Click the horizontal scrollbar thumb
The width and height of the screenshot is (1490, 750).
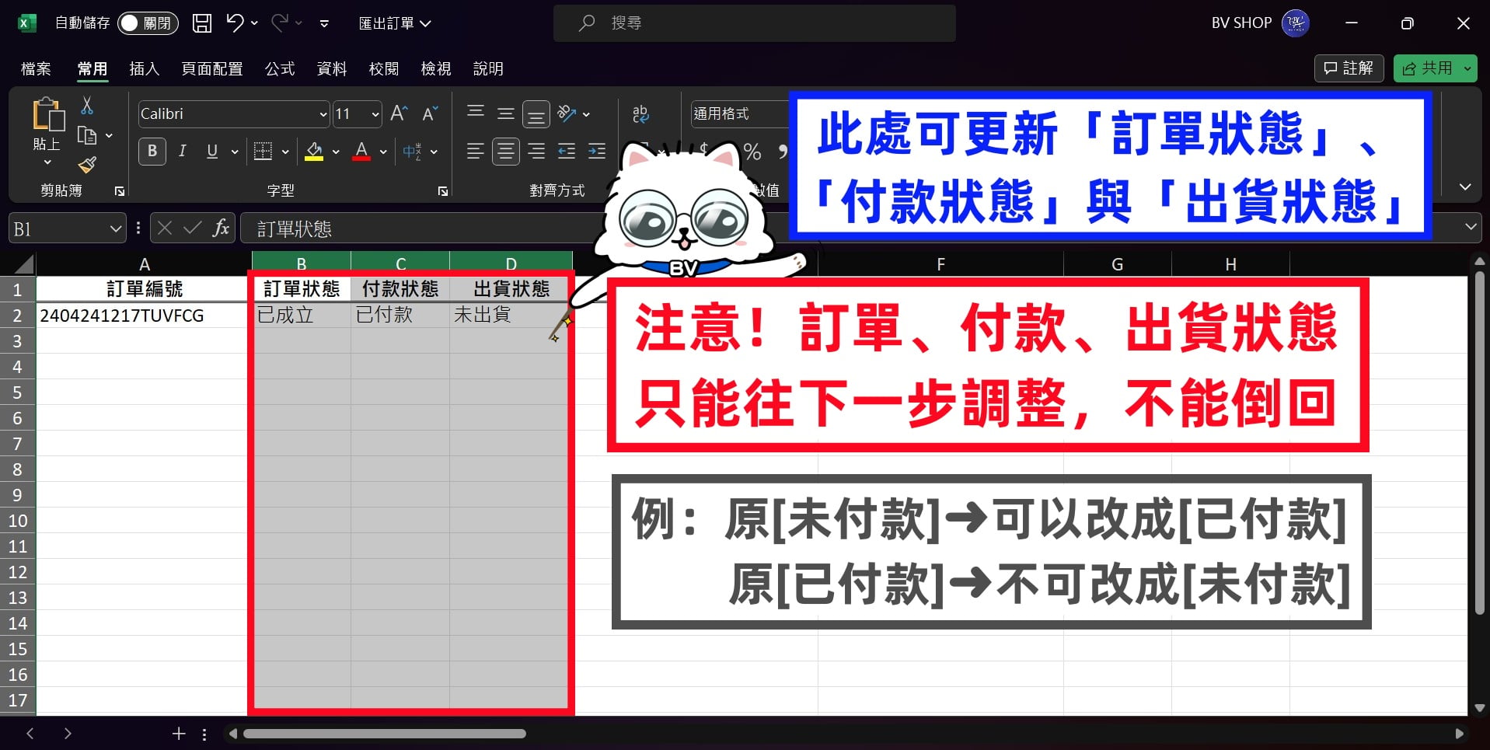pos(385,734)
